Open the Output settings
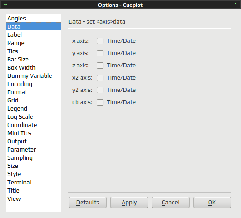The height and width of the screenshot is (218, 241). 33,141
